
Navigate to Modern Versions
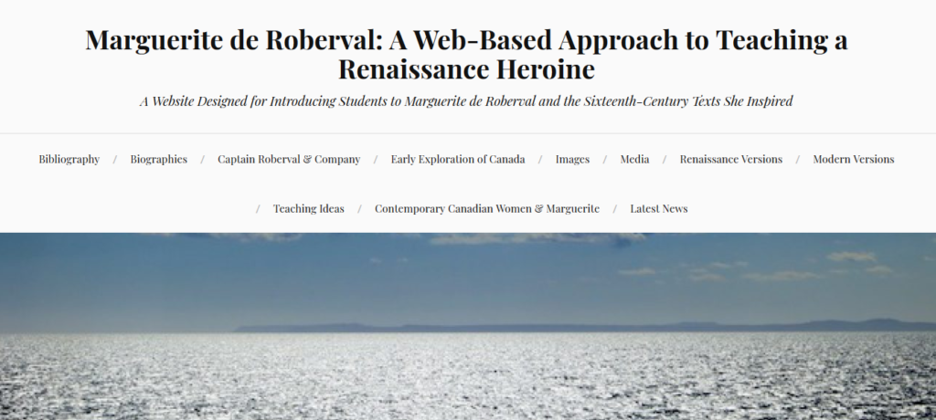(x=853, y=159)
